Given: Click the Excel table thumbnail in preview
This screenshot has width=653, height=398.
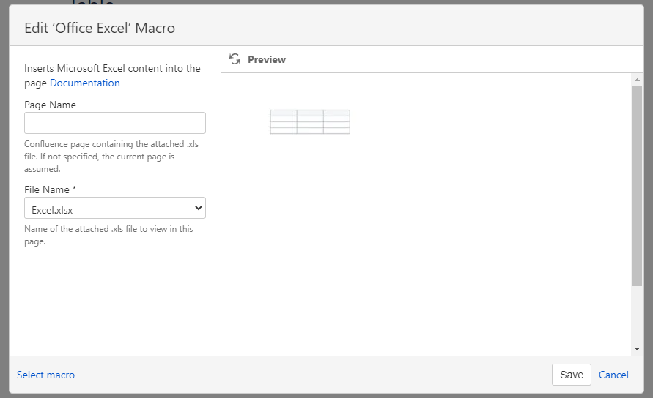Looking at the screenshot, I should click(310, 122).
